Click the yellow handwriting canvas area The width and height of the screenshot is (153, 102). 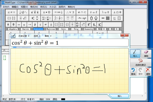coord(69,70)
